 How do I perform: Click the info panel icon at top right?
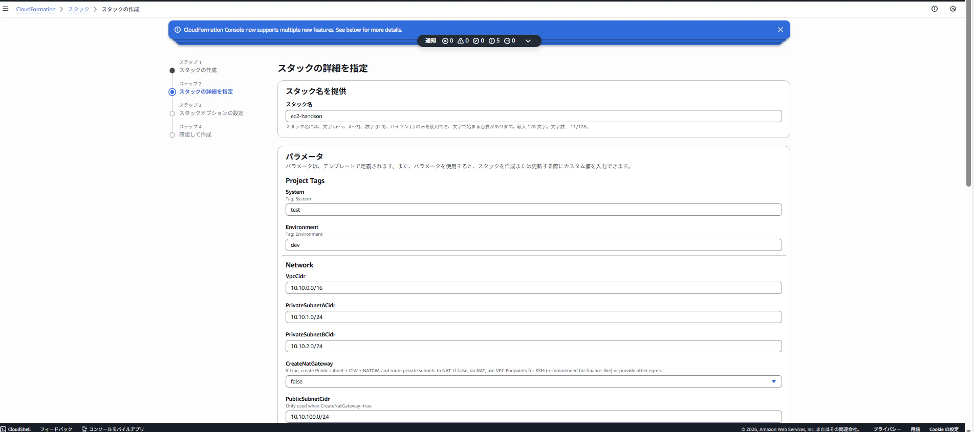(935, 9)
